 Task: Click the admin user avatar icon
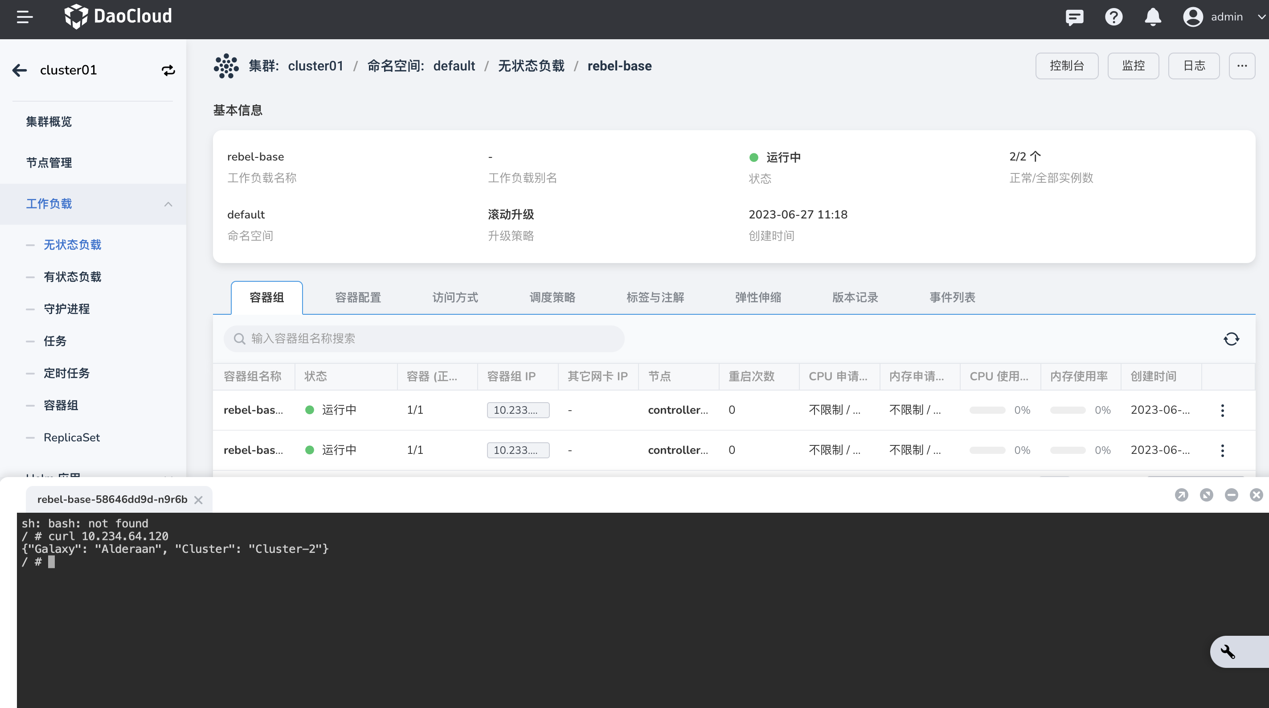(1193, 17)
